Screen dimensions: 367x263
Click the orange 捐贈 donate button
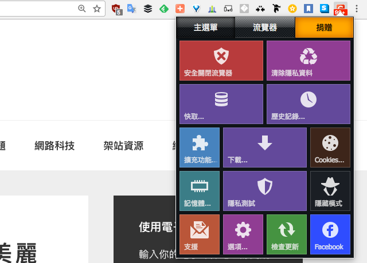click(323, 27)
